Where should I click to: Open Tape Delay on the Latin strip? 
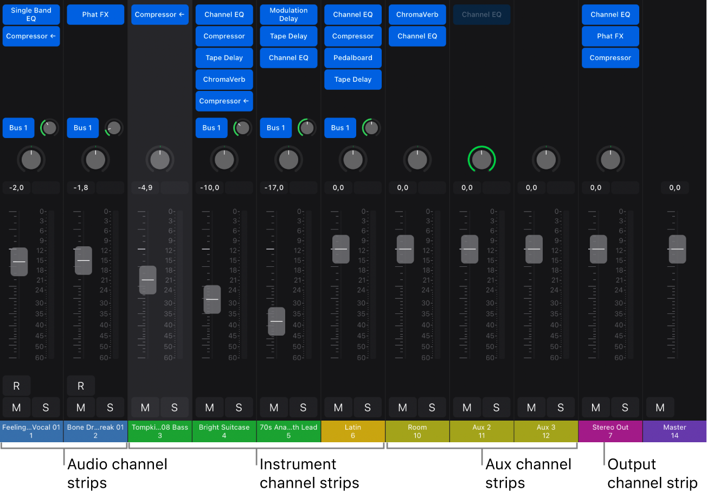click(353, 80)
